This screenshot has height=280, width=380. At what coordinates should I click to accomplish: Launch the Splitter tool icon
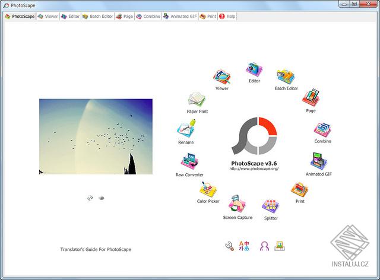click(271, 206)
